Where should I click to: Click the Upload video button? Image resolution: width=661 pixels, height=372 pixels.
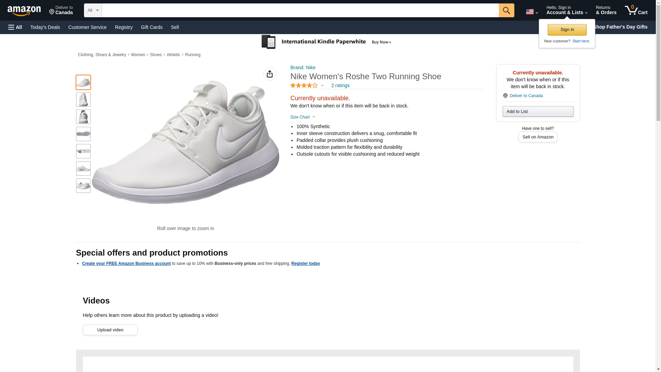(x=110, y=330)
